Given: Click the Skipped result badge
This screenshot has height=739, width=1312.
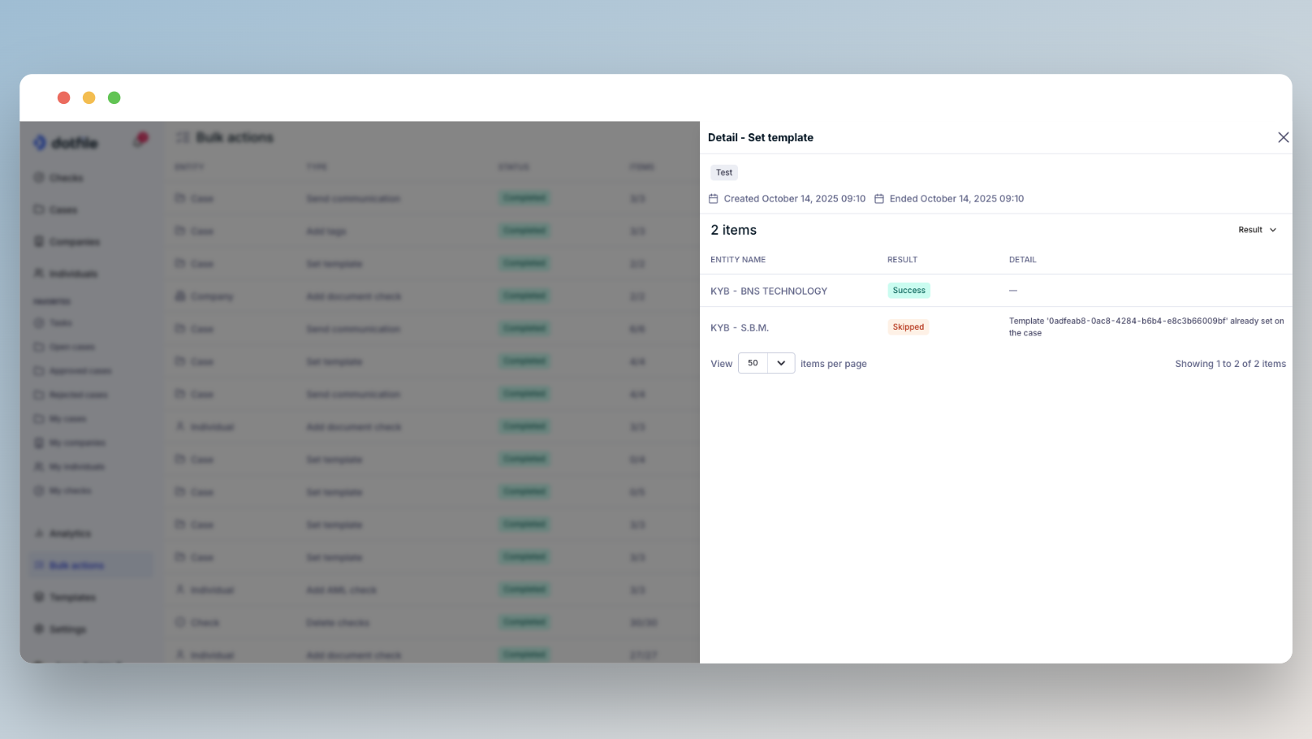Looking at the screenshot, I should (908, 327).
